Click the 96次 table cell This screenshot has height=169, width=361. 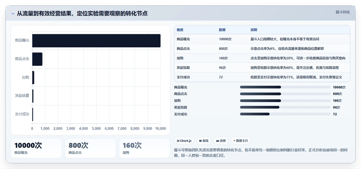pos(223,68)
